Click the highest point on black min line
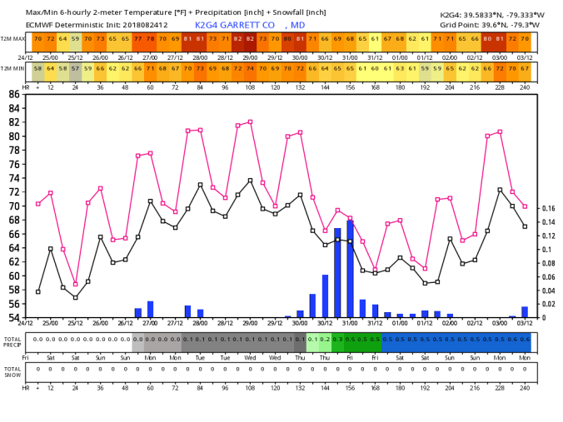Viewport: 563px width, 422px height. coord(250,180)
